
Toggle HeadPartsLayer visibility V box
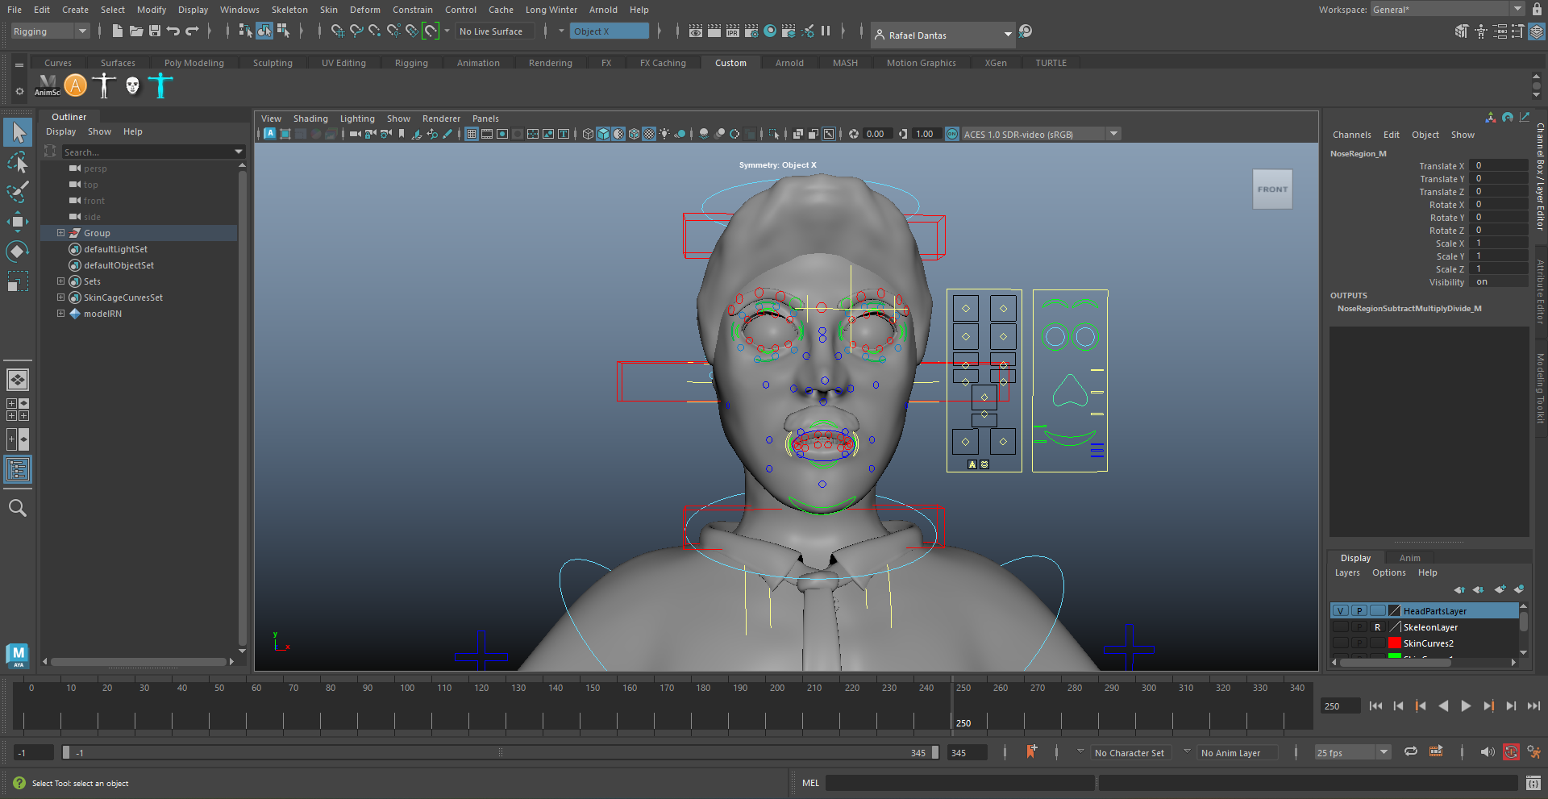point(1340,611)
